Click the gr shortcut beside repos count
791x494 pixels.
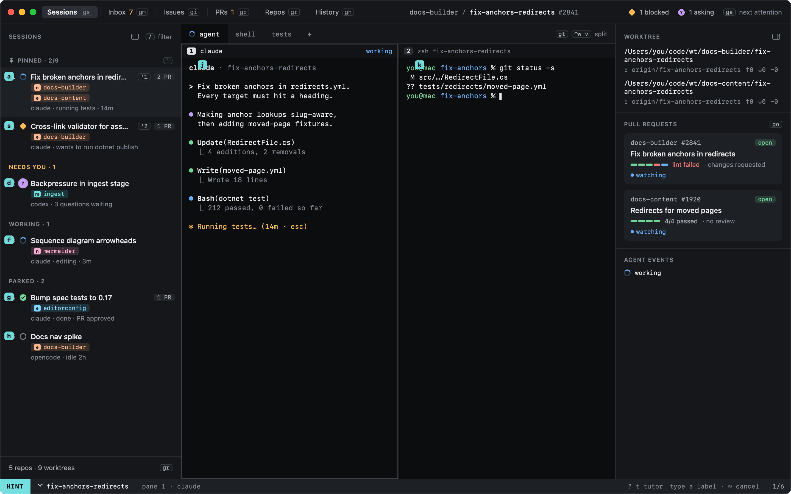click(x=166, y=468)
